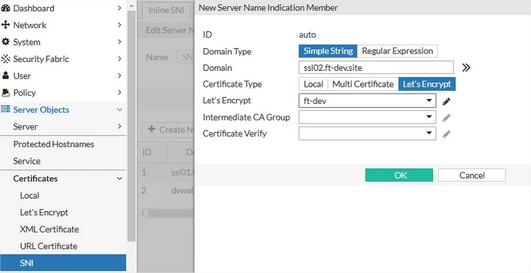Edit the Let's Encrypt ft-dev entry pencil
Image resolution: width=531 pixels, height=273 pixels.
point(446,101)
